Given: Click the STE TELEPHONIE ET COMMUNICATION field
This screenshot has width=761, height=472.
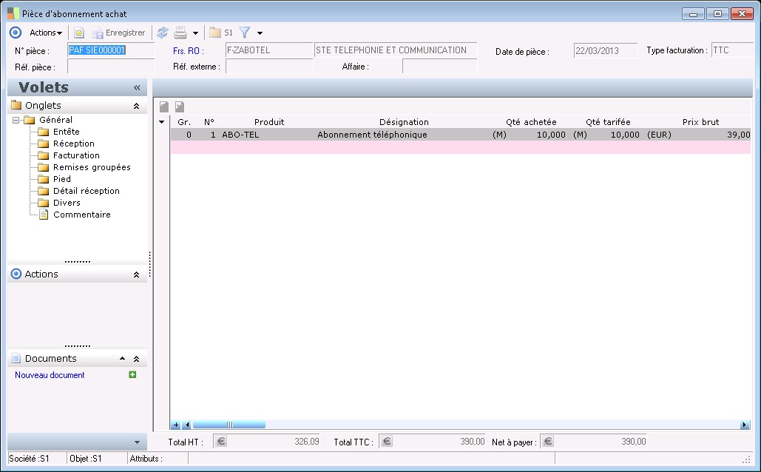Looking at the screenshot, I should pyautogui.click(x=396, y=50).
